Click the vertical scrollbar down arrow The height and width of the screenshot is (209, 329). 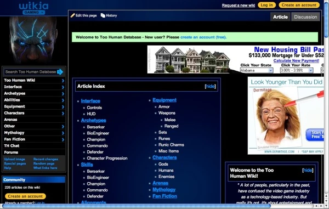point(326,206)
